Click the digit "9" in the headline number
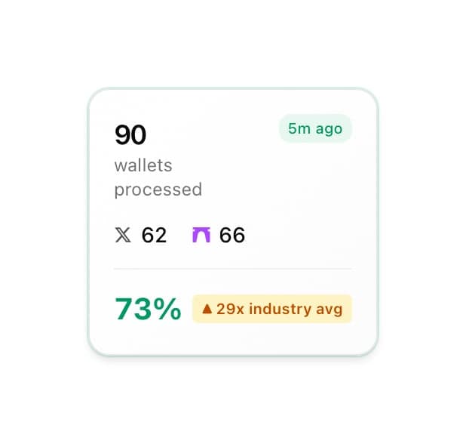 [122, 135]
